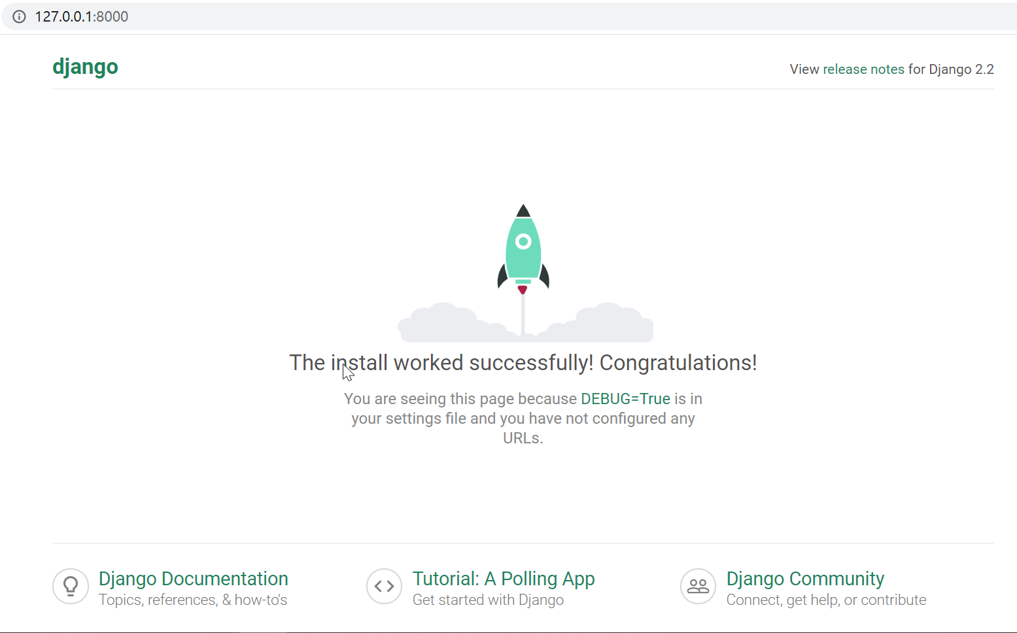Click the code brackets Tutorial icon
This screenshot has height=633, width=1017.
coord(385,587)
